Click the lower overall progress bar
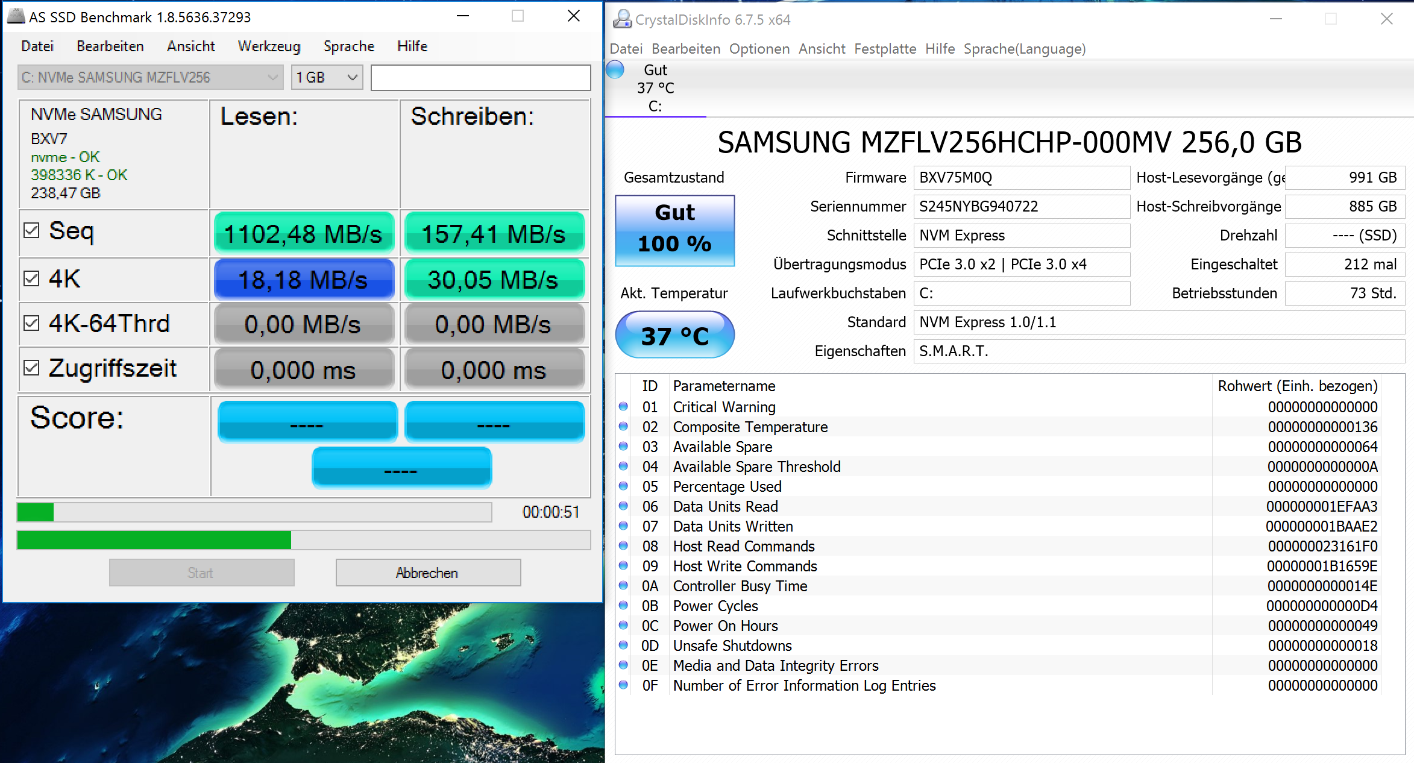Screen dimensions: 1414x763 point(304,540)
